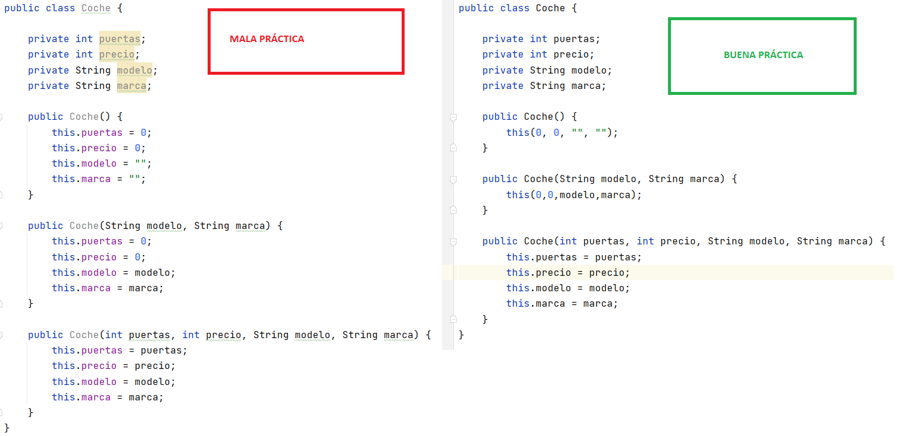Click highlighted modelo field name in left editor
Viewport: 897px width, 436px height.
pyautogui.click(x=134, y=70)
